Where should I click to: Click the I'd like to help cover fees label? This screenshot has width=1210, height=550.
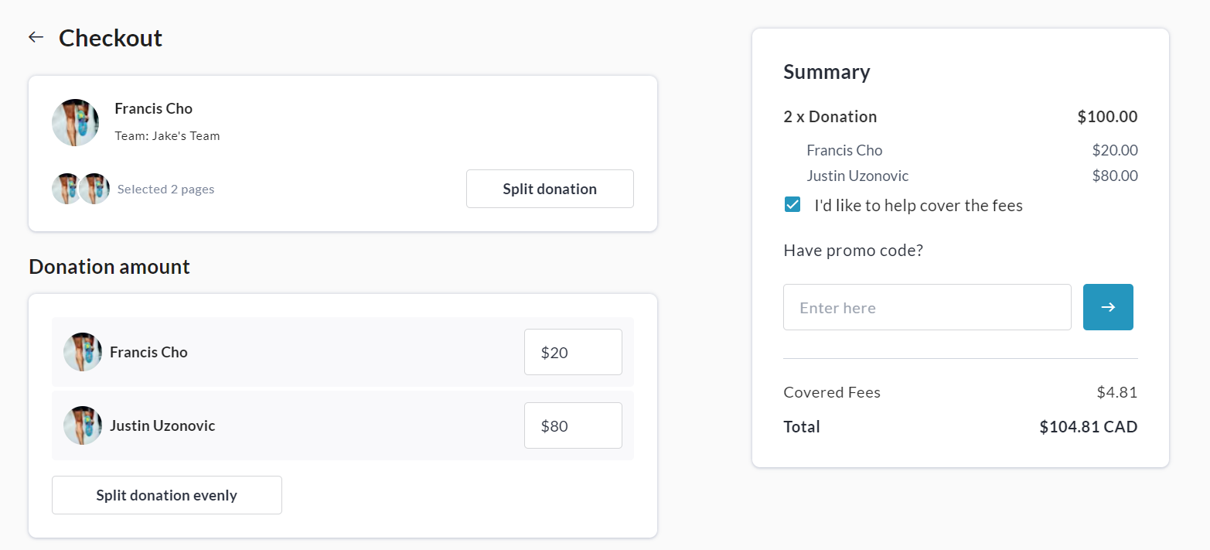[x=918, y=206]
